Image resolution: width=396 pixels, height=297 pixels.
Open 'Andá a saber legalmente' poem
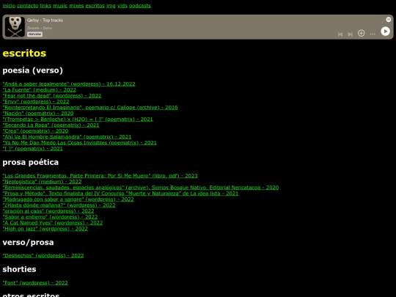coord(69,84)
